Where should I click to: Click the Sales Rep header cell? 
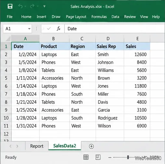click(110, 47)
